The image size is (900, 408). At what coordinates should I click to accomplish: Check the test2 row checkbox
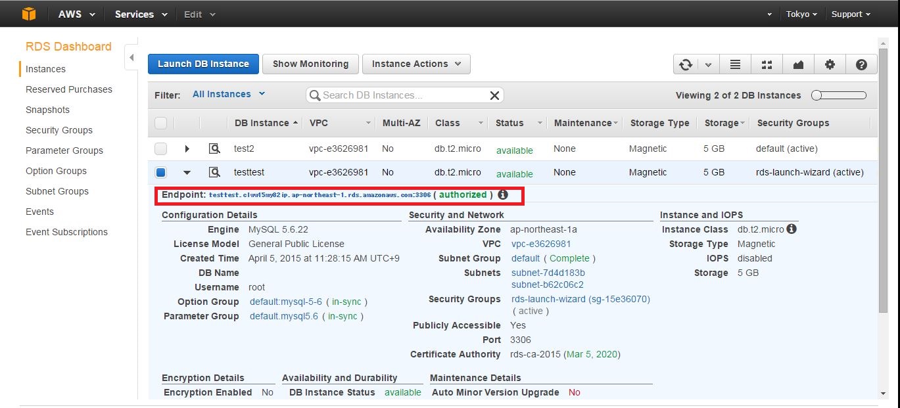(161, 148)
